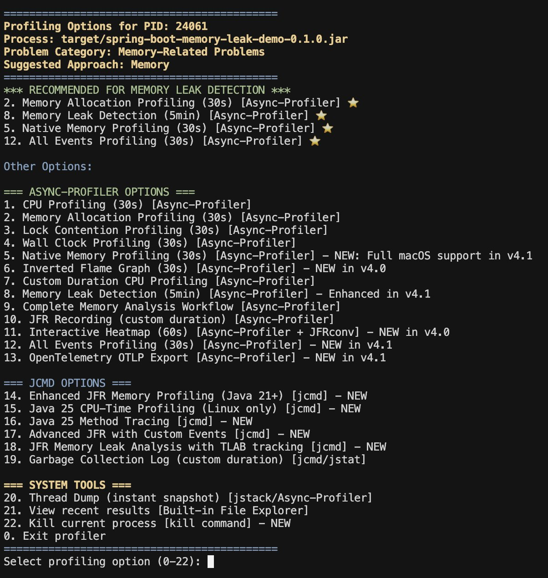This screenshot has height=578, width=548.
Task: Choose option 13 OpenTelemetry OTLP Export
Action: [x=195, y=358]
